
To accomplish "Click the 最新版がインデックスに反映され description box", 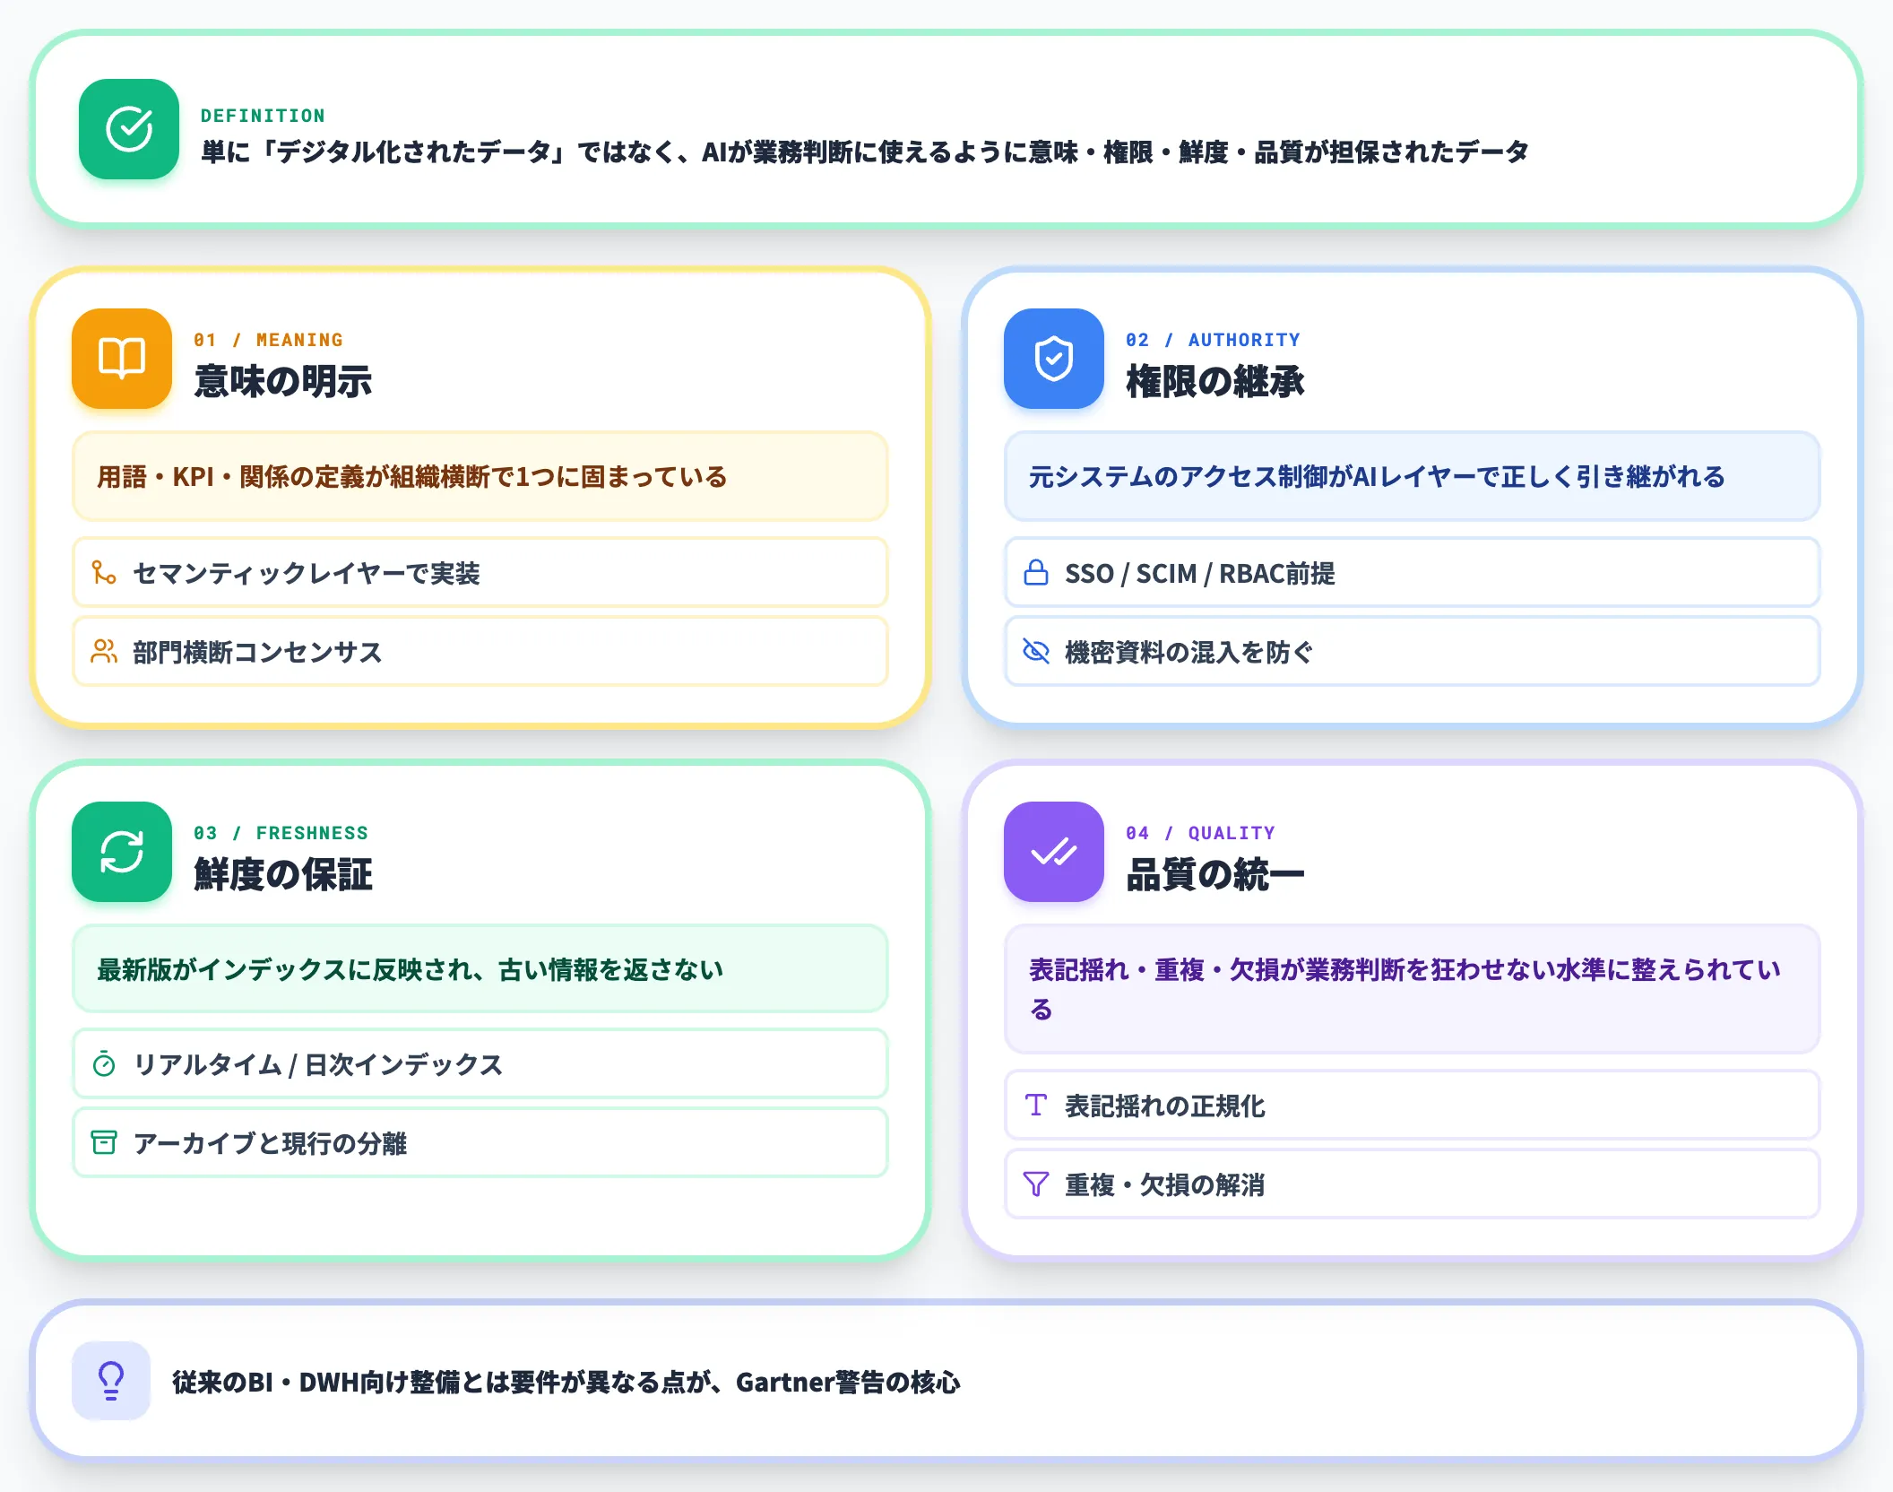I will pos(480,968).
